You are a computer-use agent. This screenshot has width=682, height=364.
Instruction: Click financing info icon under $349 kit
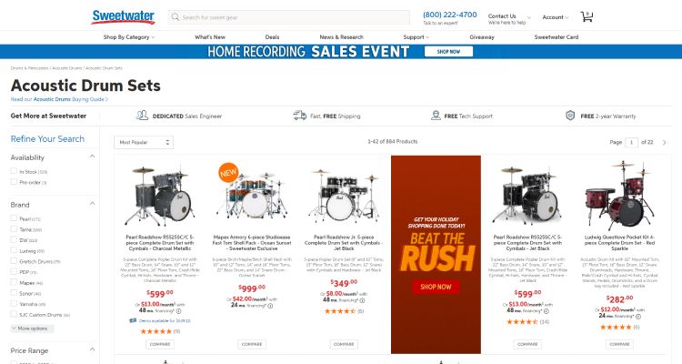362,300
